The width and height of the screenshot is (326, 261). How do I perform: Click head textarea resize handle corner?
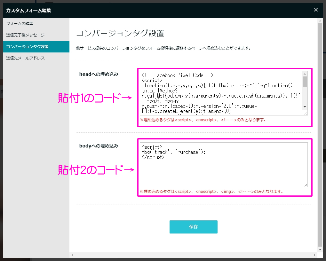pyautogui.click(x=306, y=113)
